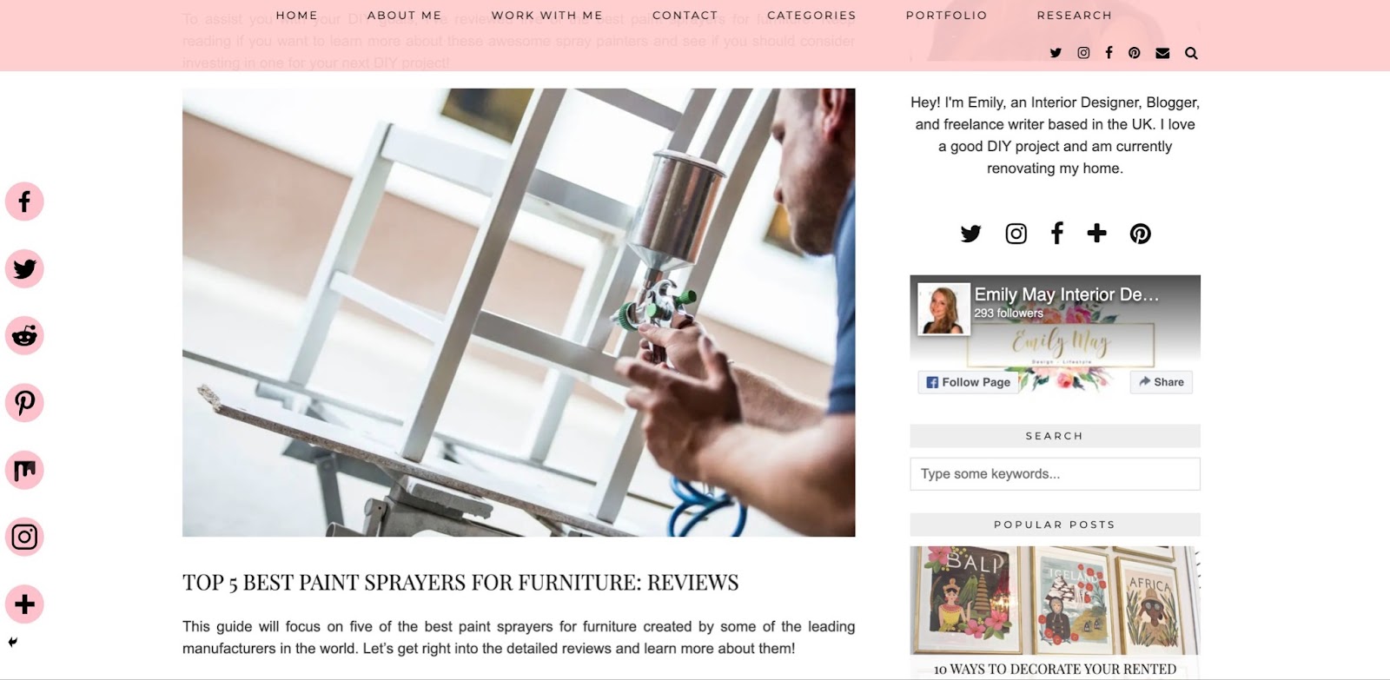Hide the floating share sidebar arrow
The height and width of the screenshot is (680, 1390).
[x=13, y=643]
